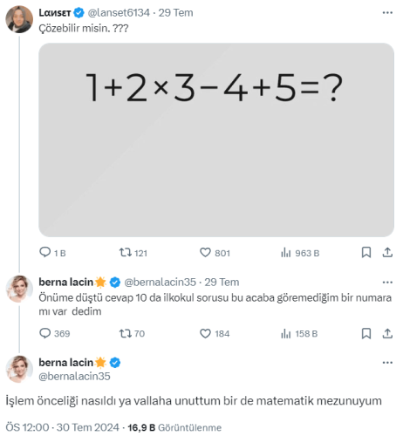This screenshot has height=436, width=403.
Task: Open Lanset's profile picture
Action: coord(19,19)
